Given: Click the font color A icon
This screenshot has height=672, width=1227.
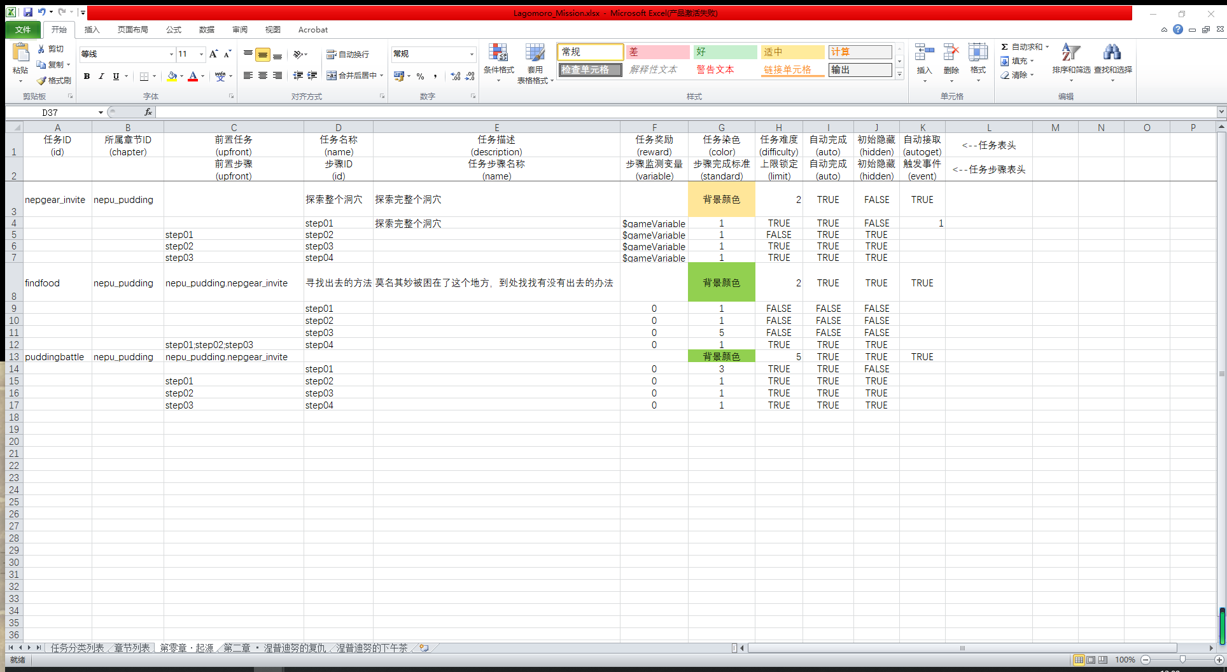Looking at the screenshot, I should (193, 76).
